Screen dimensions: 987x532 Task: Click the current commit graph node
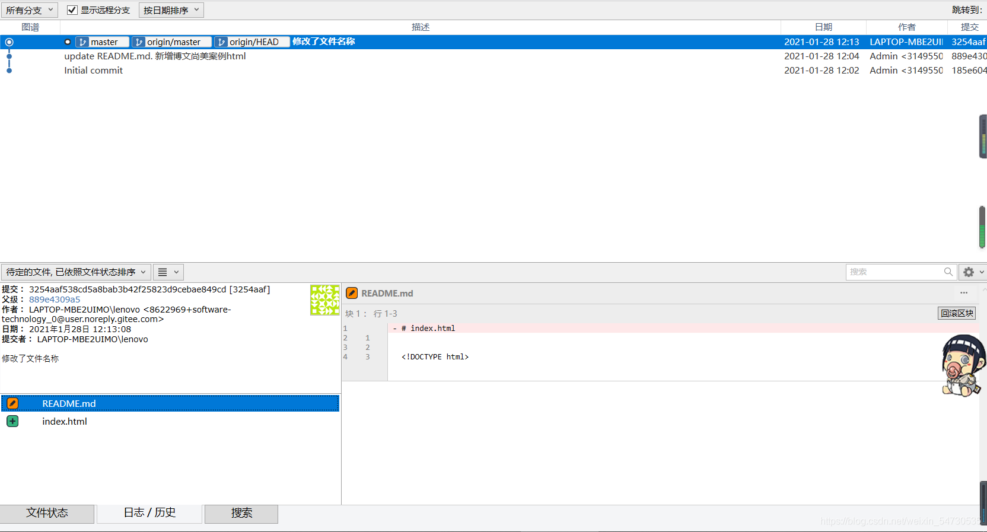9,42
